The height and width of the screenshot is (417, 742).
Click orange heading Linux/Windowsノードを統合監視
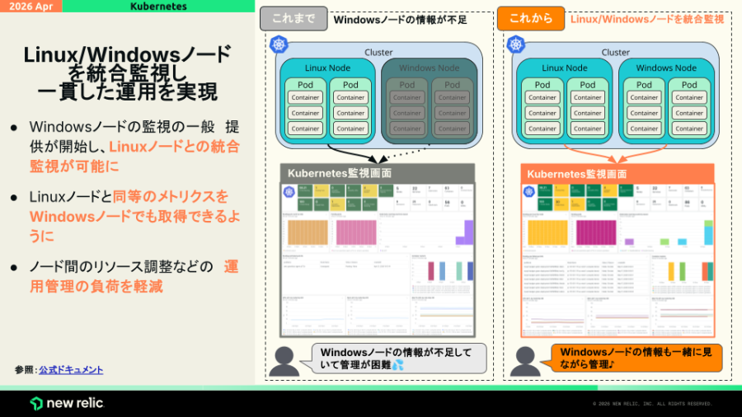[x=647, y=20]
